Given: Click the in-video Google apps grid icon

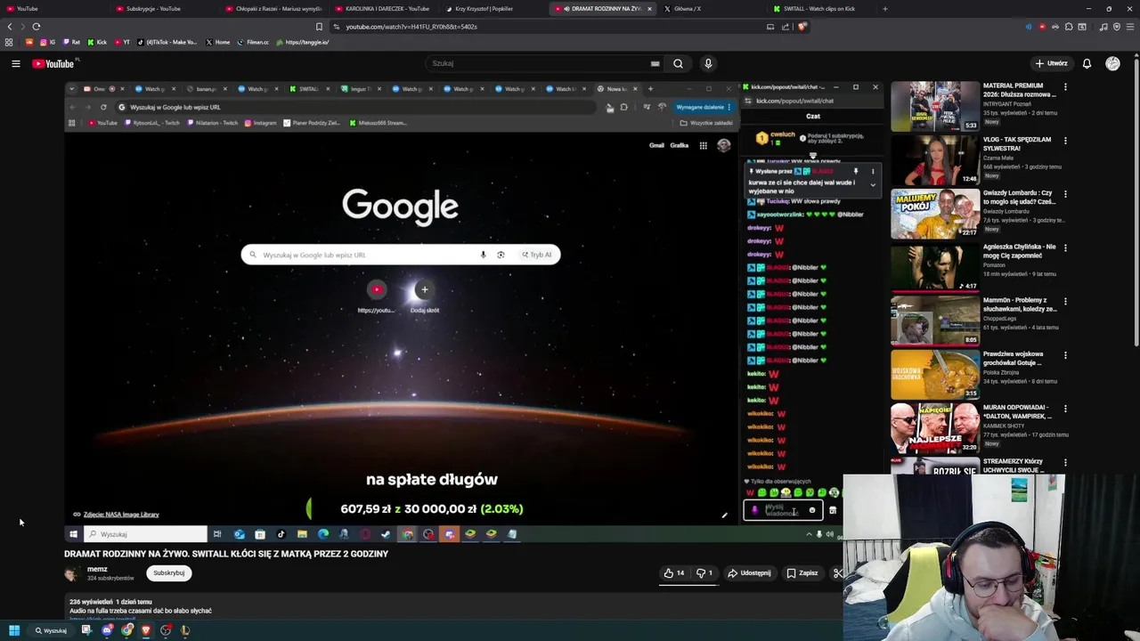Looking at the screenshot, I should tap(703, 145).
